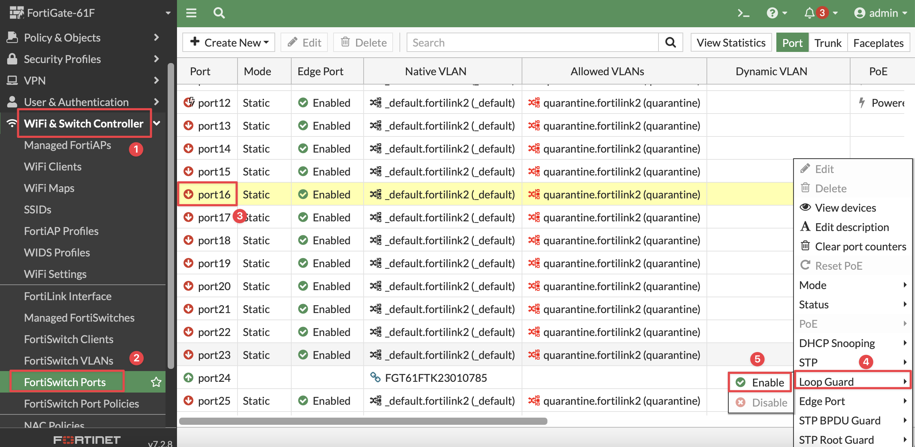915x447 pixels.
Task: Open DHCP Snooping submenu
Action: click(853, 343)
